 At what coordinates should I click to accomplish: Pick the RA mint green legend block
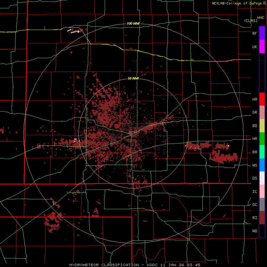(262, 152)
